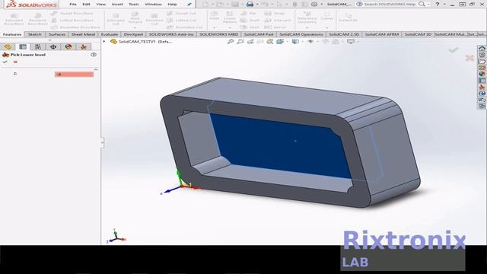Switch to the Surfaces ribbon tab
The image size is (487, 274).
pos(57,34)
